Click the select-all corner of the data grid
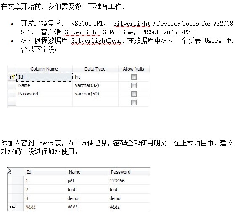This screenshot has height=216, width=240. 16,171
